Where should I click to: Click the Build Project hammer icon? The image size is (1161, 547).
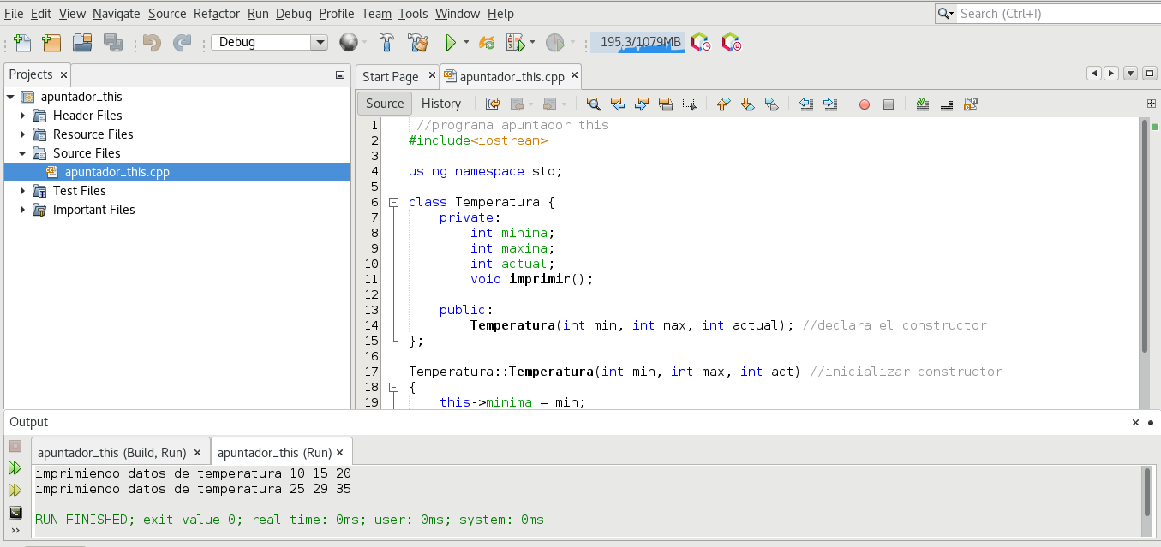pos(386,42)
